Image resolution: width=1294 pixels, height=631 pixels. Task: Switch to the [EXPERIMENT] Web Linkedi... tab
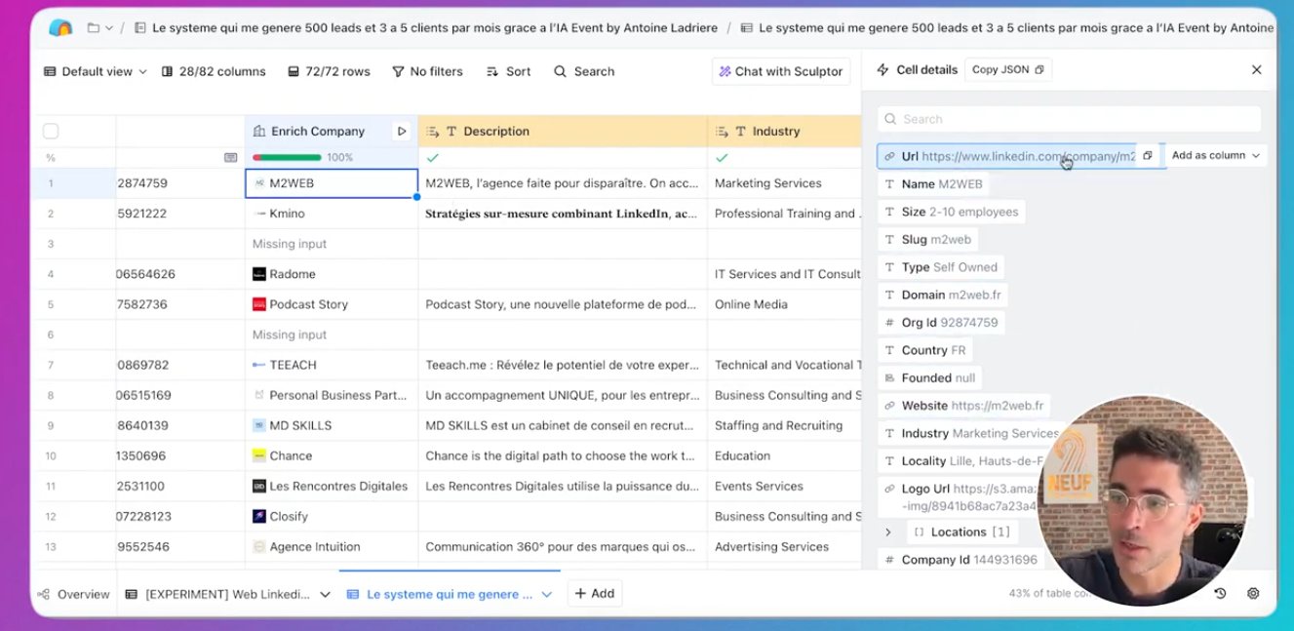(x=218, y=594)
